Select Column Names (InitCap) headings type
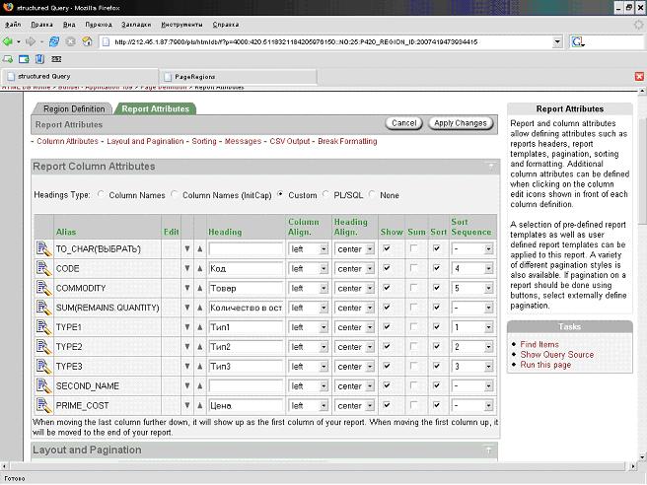The height and width of the screenshot is (485, 647). point(175,194)
